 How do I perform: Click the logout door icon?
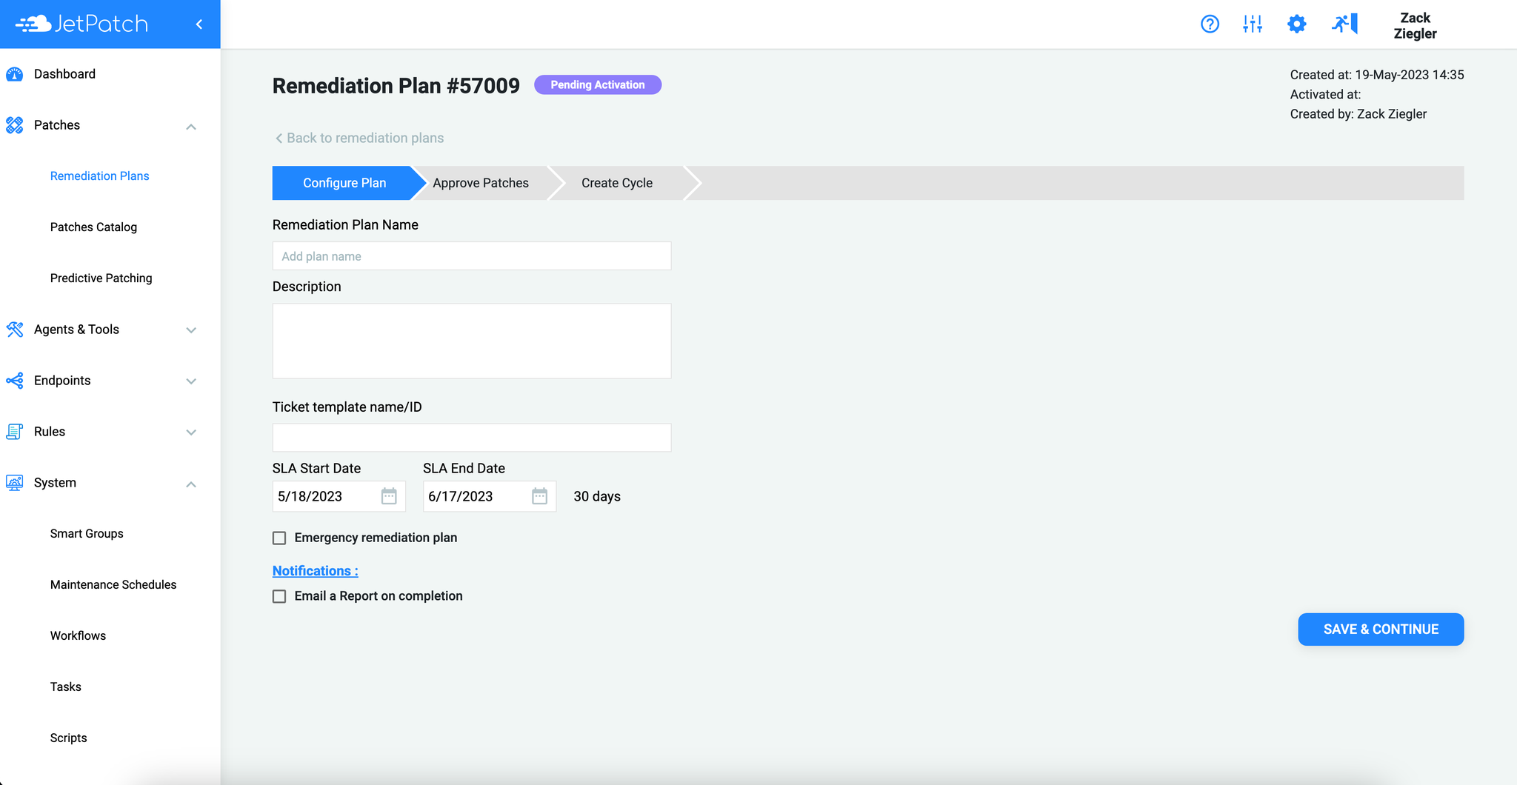[1344, 24]
